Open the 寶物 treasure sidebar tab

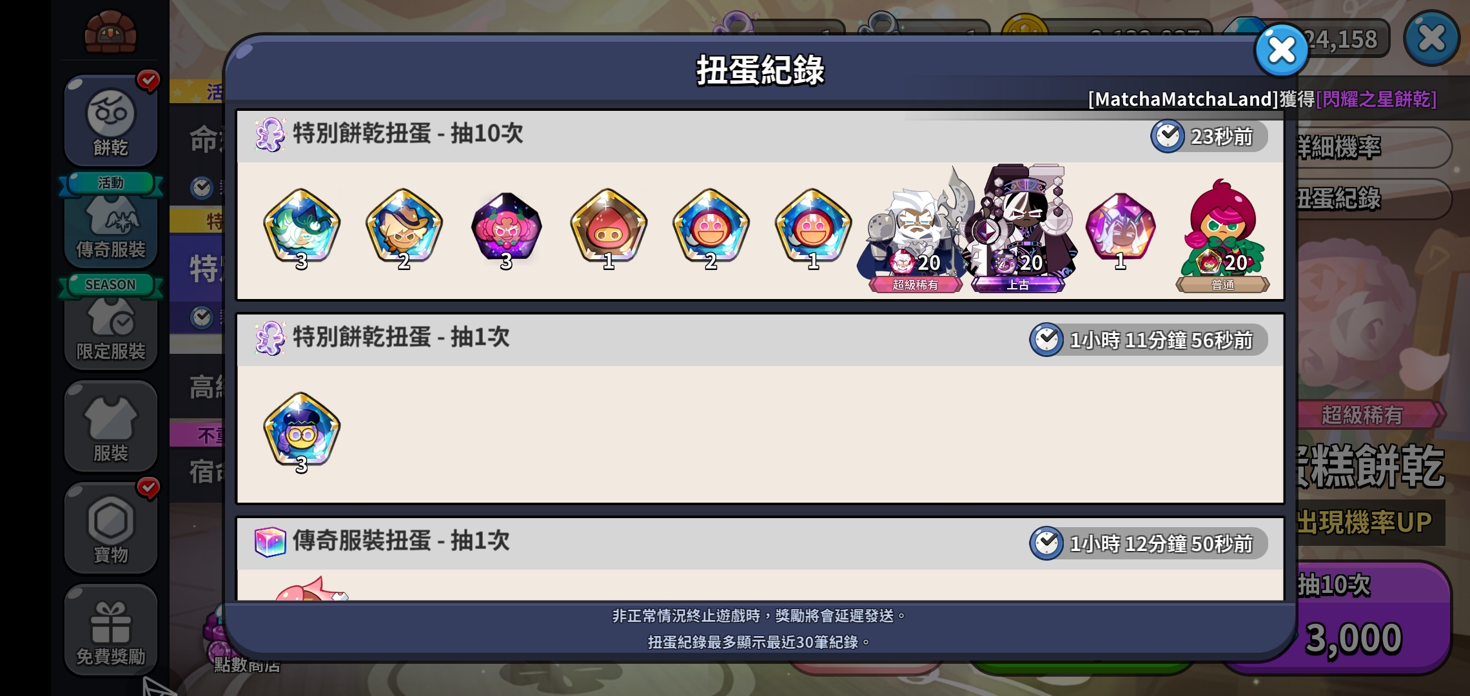[111, 528]
